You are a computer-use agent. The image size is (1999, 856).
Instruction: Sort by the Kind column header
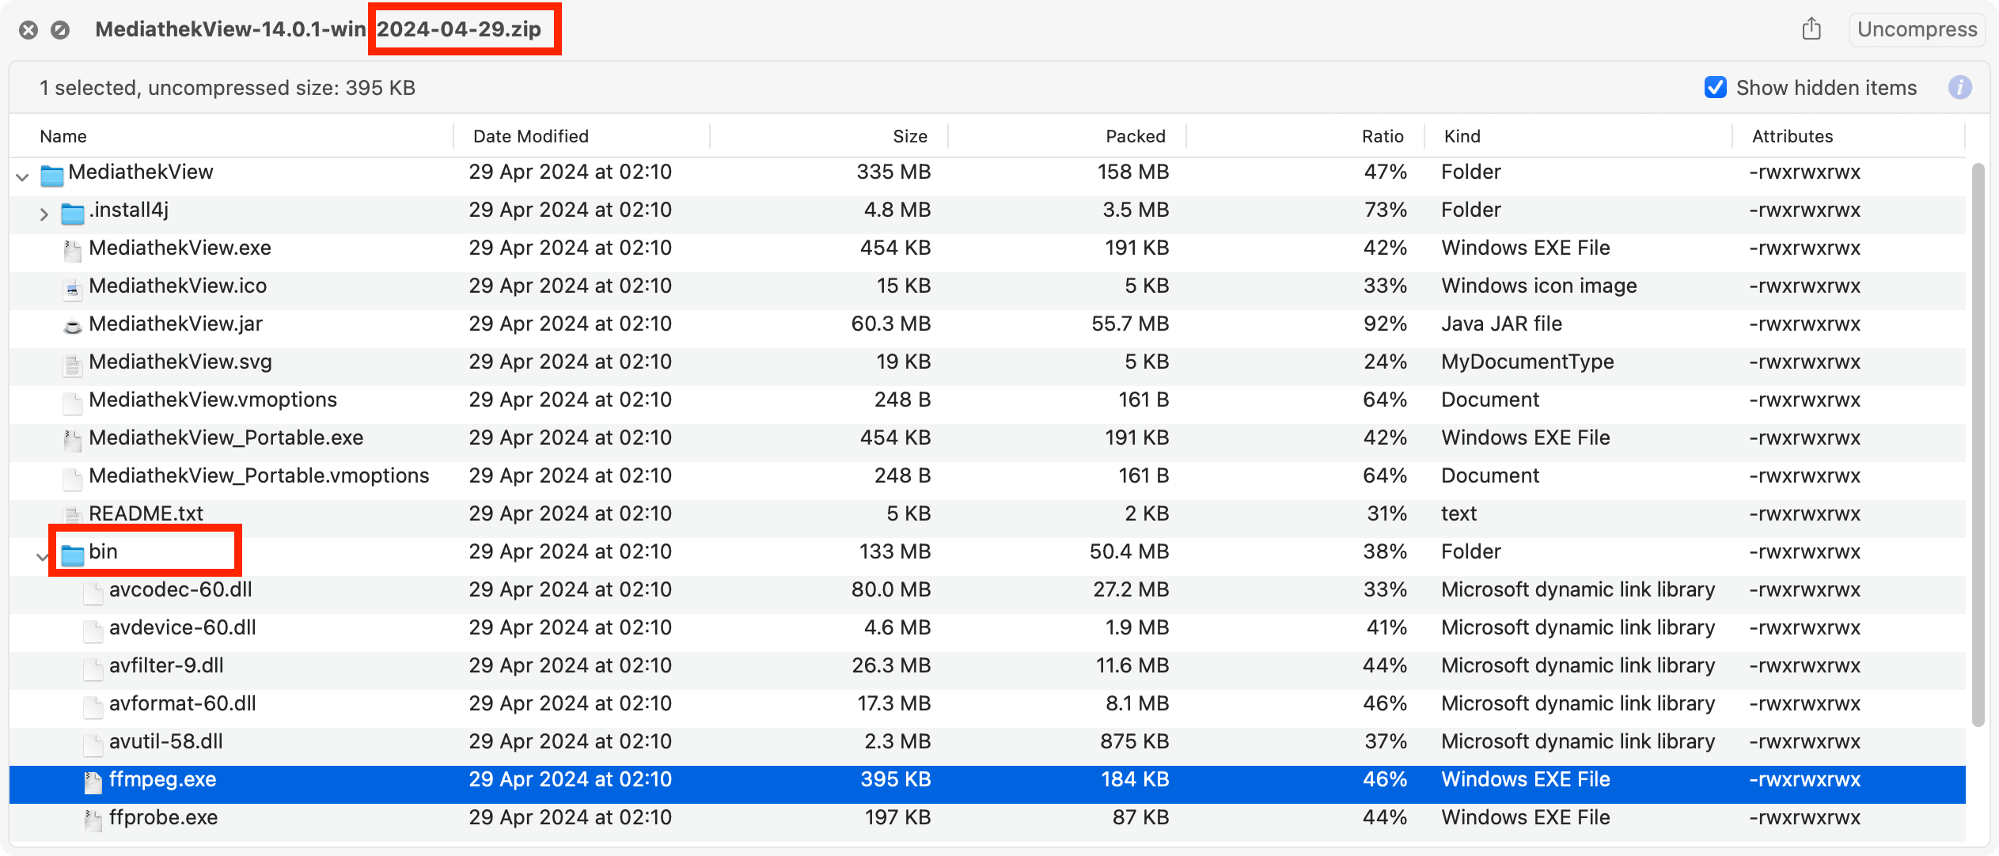point(1462,136)
